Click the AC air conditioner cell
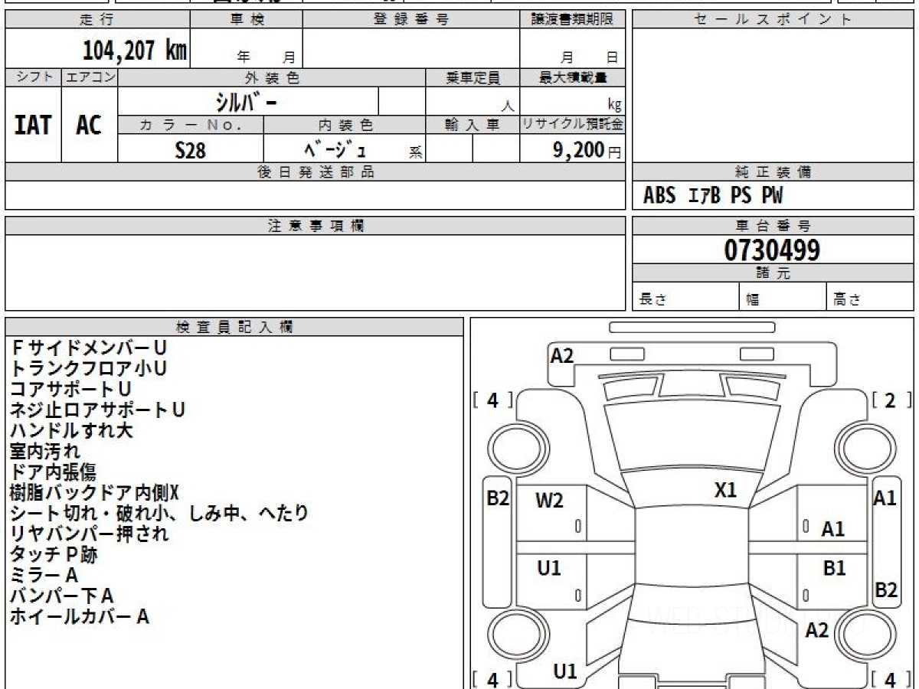The height and width of the screenshot is (689, 919). tap(89, 126)
